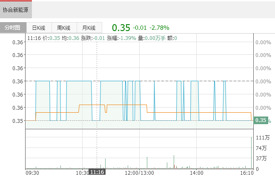Click the -0.01 price change value

(140, 28)
